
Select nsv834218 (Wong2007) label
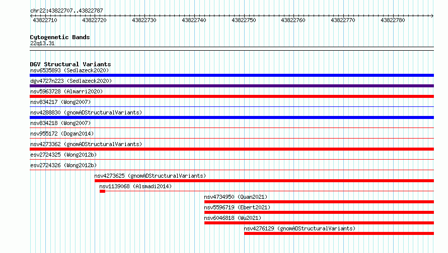click(60, 123)
